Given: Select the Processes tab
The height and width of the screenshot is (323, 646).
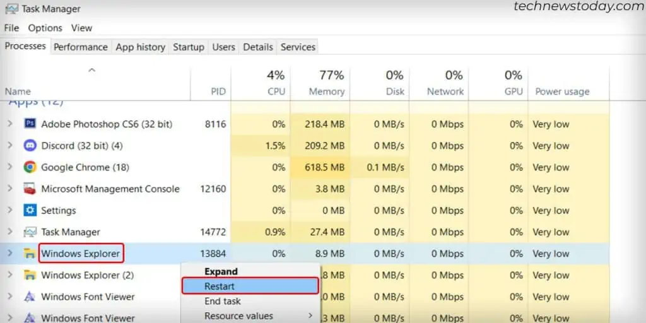Looking at the screenshot, I should coord(25,46).
